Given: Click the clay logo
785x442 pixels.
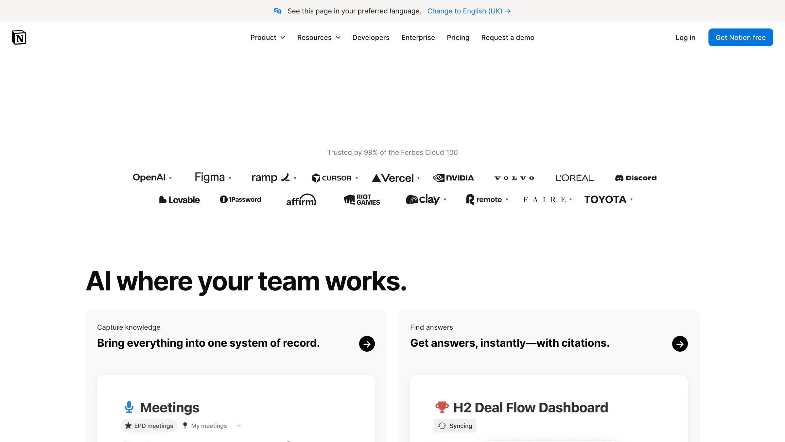Looking at the screenshot, I should pyautogui.click(x=423, y=199).
